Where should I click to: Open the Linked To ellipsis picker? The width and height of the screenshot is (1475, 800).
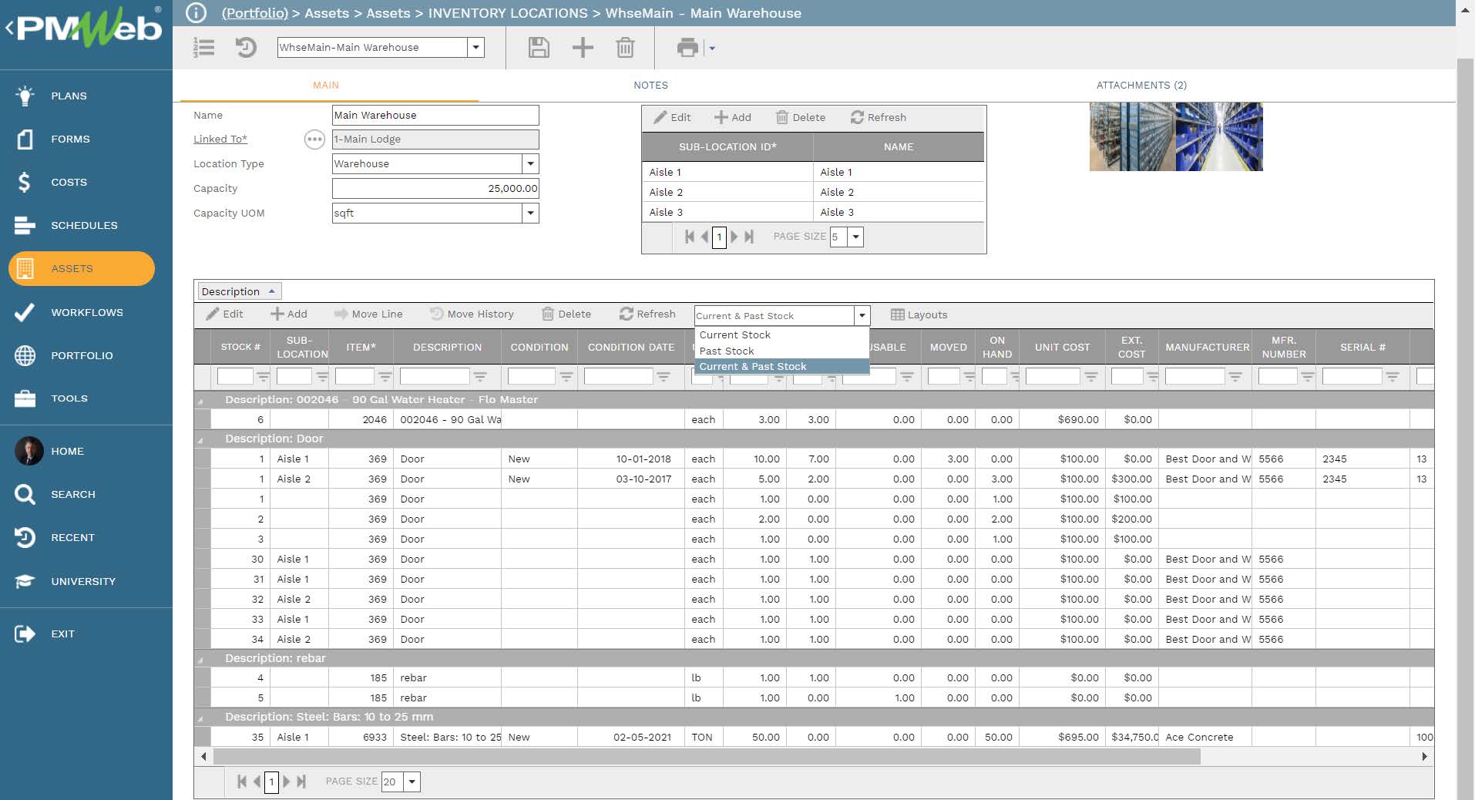[x=314, y=139]
